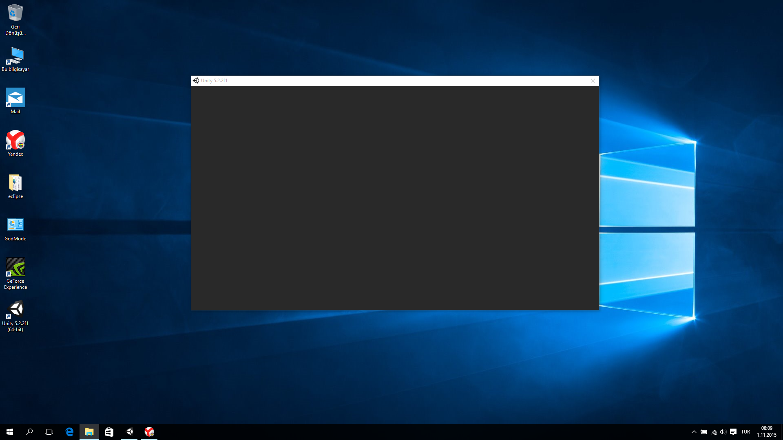783x440 pixels.
Task: Select the Bu bilgisayar desktop icon
Action: pos(15,59)
